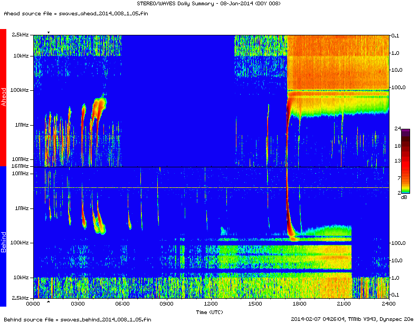Screen dimensions: 418x323
Task: Click the Time (UTC) axis label
Action: pos(210,312)
